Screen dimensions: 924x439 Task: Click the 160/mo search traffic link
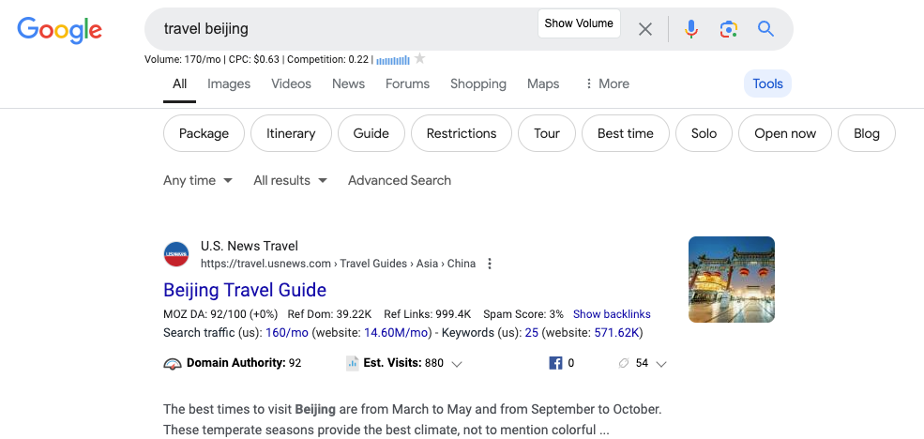click(x=287, y=332)
